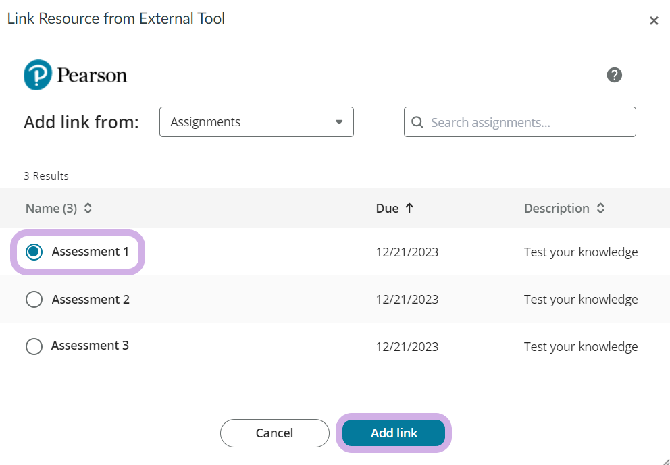The width and height of the screenshot is (670, 465).
Task: Select the Assessment 2 radio button
Action: 34,299
